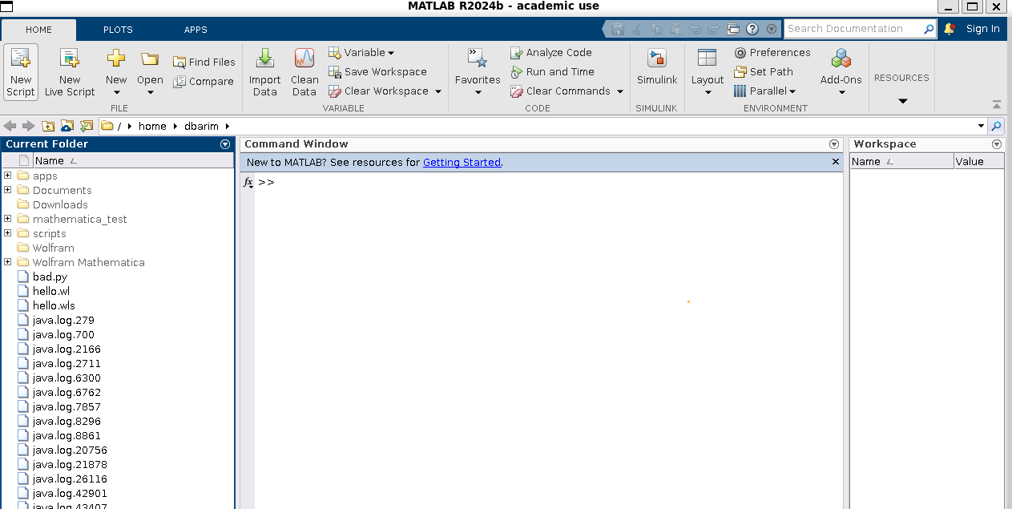
Task: Open Command Window actions menu
Action: [834, 144]
